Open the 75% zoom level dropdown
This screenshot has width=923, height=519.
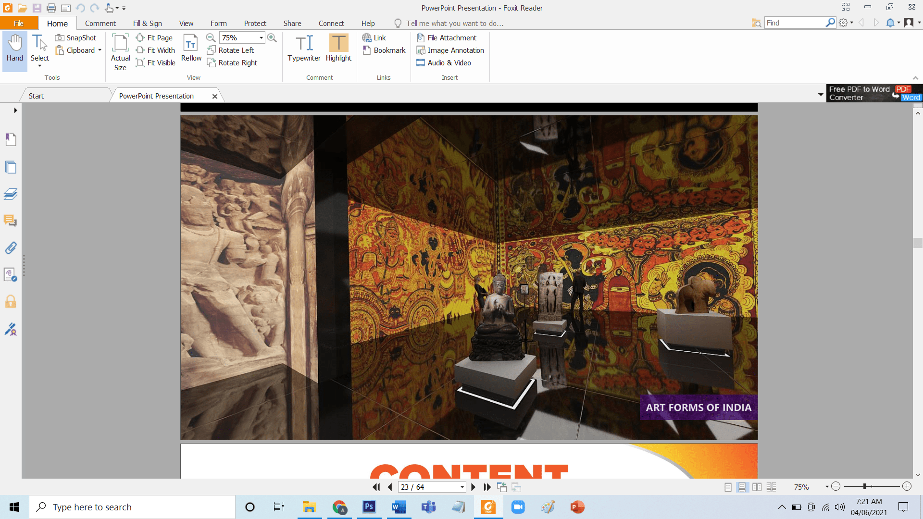(x=261, y=37)
